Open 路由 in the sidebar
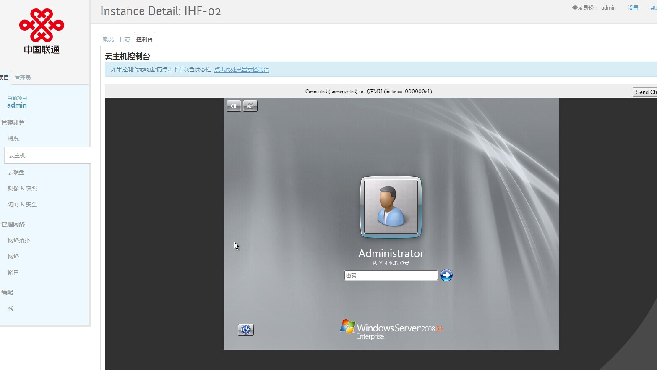Image resolution: width=657 pixels, height=370 pixels. (13, 272)
